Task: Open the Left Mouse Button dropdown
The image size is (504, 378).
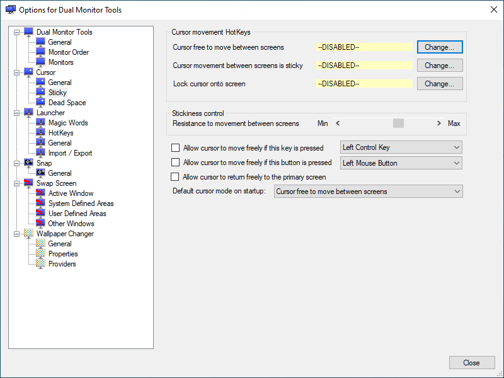Action: click(x=401, y=163)
